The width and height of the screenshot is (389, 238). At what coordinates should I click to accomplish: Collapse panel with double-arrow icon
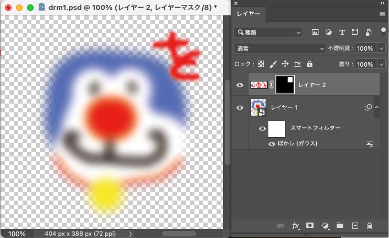(382, 3)
